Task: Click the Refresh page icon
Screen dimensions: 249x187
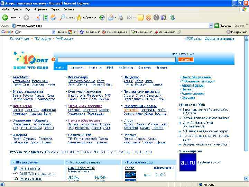Action: tap(46, 18)
